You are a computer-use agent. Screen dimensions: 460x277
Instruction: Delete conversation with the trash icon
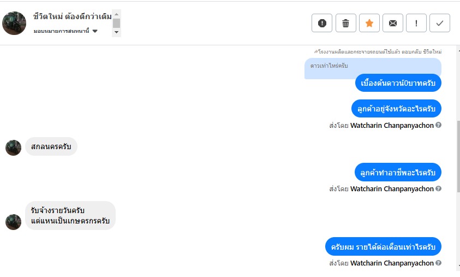pos(345,23)
